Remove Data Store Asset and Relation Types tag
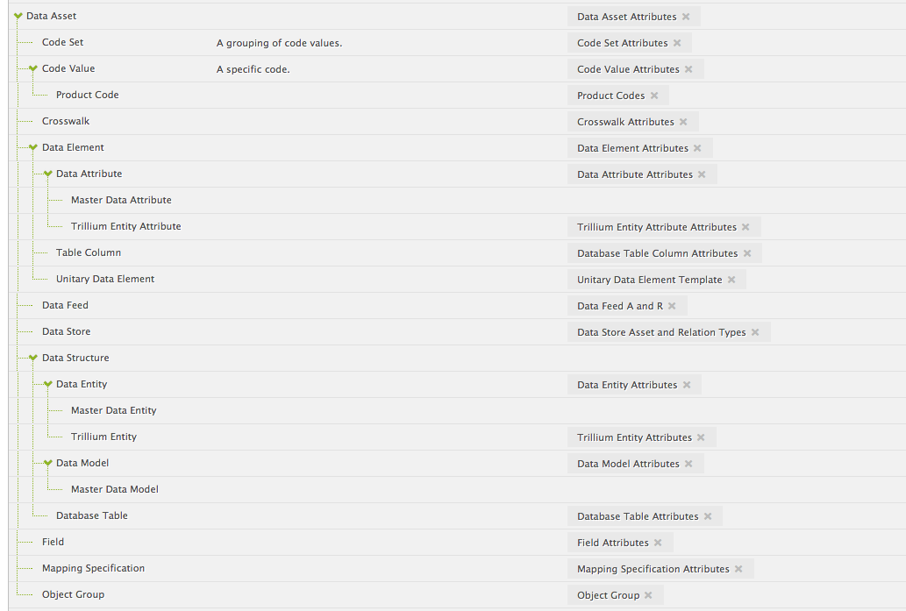The image size is (906, 611). click(x=755, y=332)
